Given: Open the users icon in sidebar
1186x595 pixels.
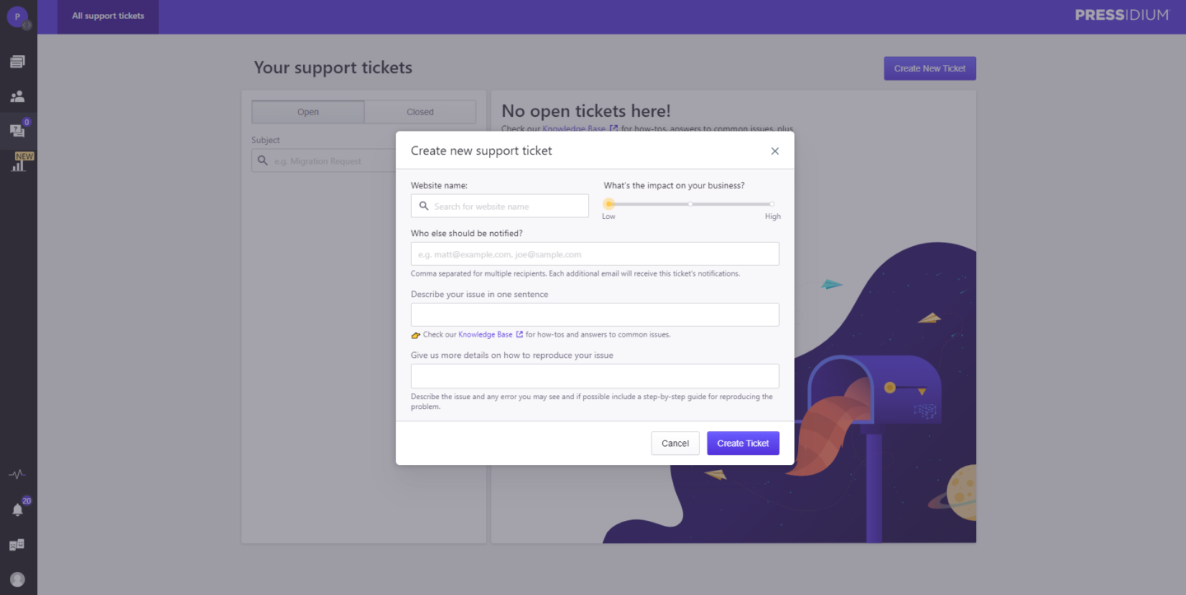Looking at the screenshot, I should point(17,96).
